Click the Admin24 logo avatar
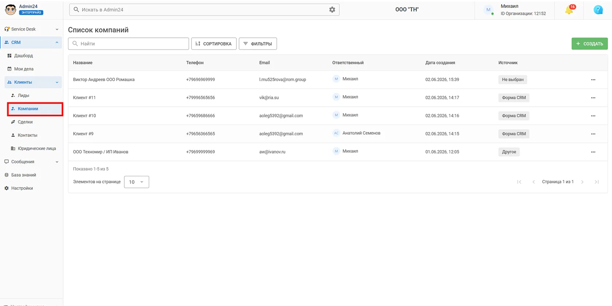This screenshot has height=306, width=612. pyautogui.click(x=11, y=10)
